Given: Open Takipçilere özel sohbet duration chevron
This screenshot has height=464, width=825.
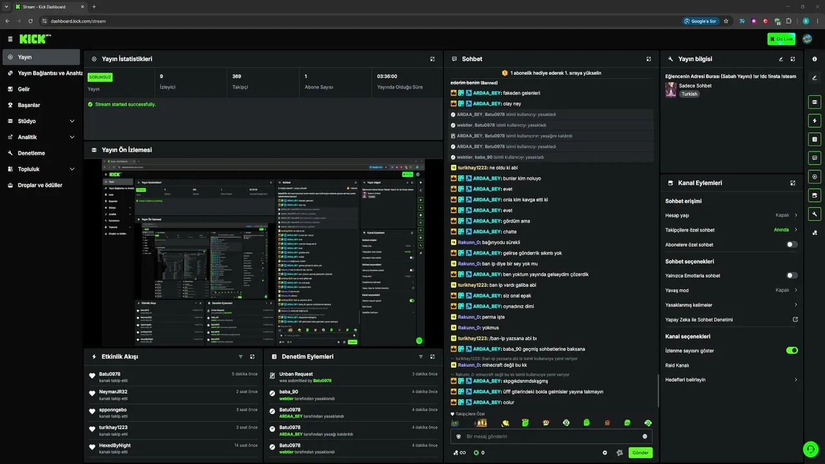Looking at the screenshot, I should pos(795,230).
